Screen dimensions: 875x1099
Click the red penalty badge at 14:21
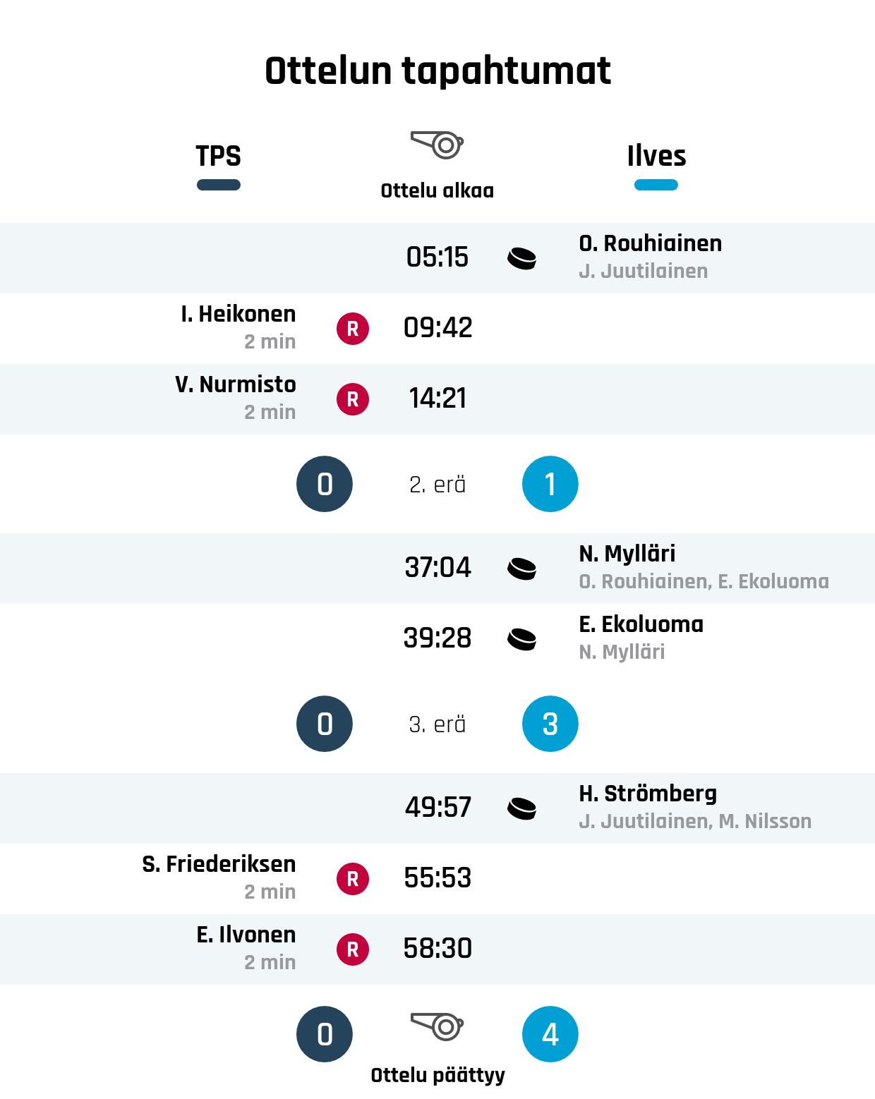tap(353, 399)
